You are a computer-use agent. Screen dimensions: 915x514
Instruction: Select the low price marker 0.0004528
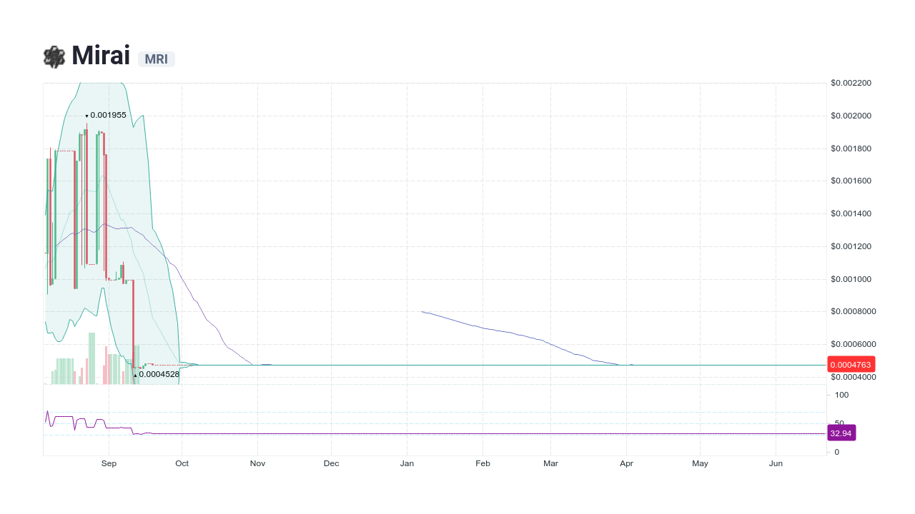click(156, 373)
